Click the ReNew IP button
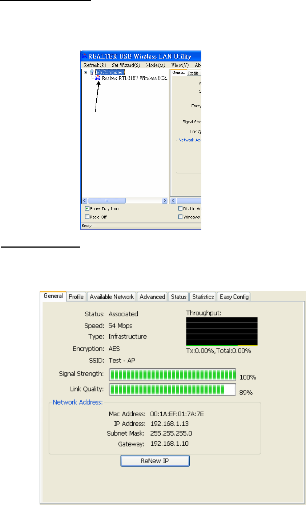The height and width of the screenshot is (505, 306). click(x=155, y=461)
